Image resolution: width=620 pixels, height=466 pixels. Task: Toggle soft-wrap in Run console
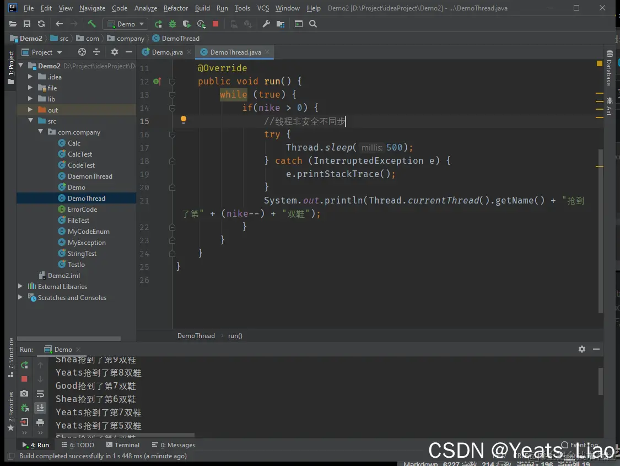(40, 394)
